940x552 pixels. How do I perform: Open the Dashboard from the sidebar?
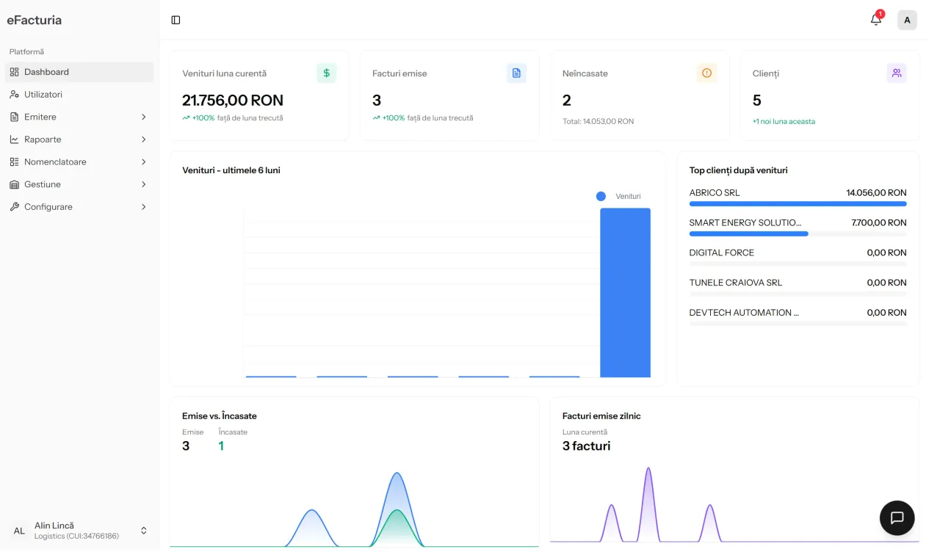point(46,72)
